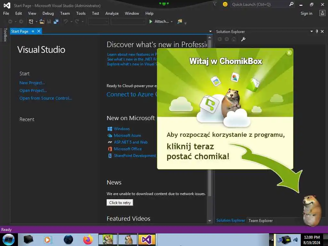Click Open from Source Control... link
The width and height of the screenshot is (328, 246).
(45, 98)
